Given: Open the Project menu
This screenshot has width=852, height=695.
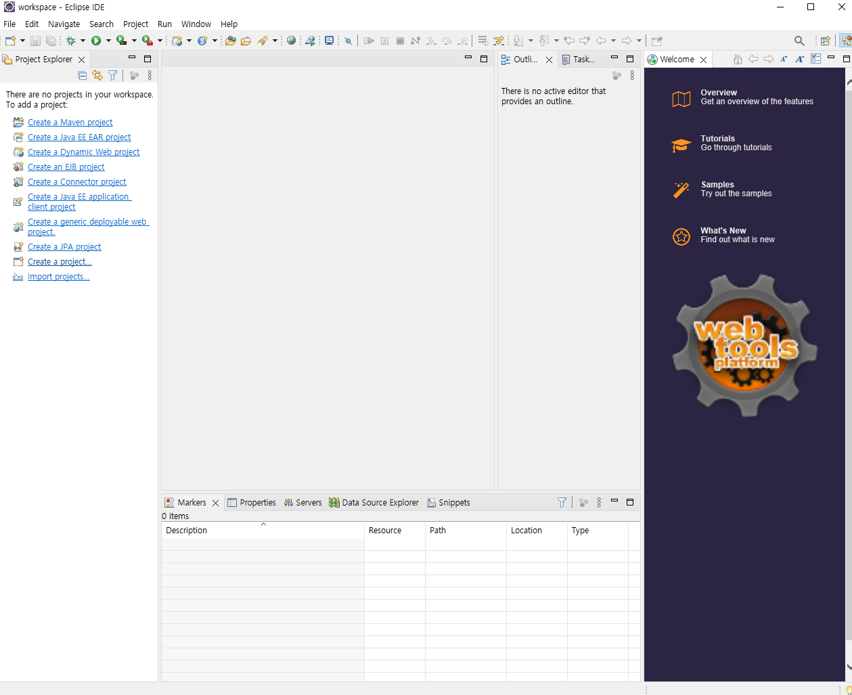Looking at the screenshot, I should click(135, 24).
